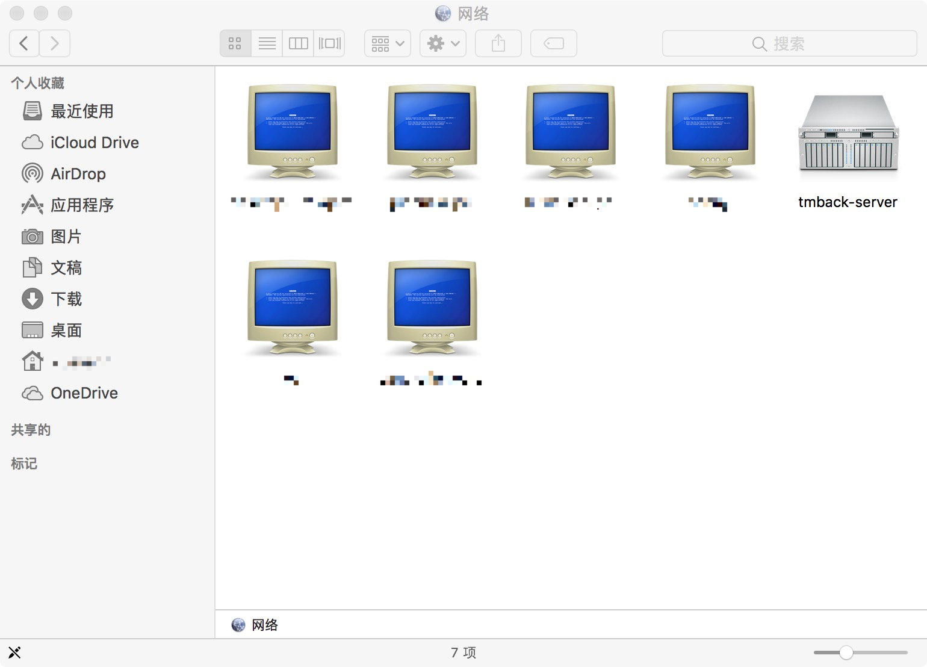Viewport: 927px width, 667px height.
Task: Select the first PC monitor in top row
Action: pos(293,132)
